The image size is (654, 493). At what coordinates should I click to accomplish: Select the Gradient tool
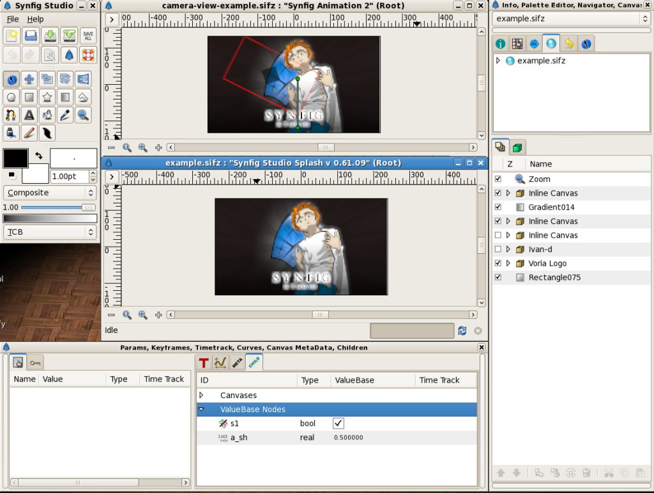[65, 97]
